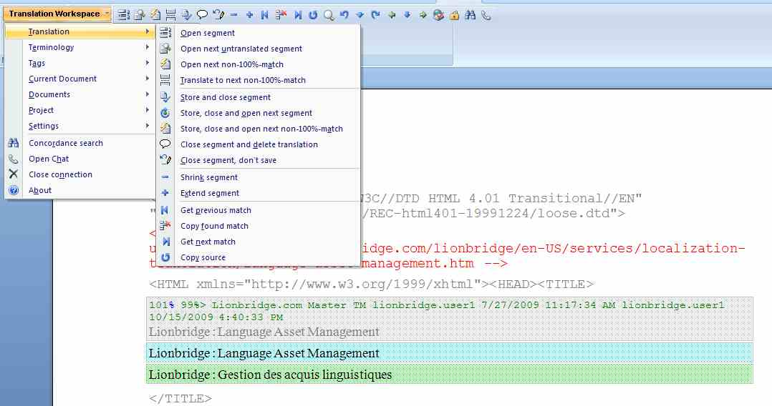Choose Translate to next non-100%-match
The height and width of the screenshot is (406, 772).
click(259, 80)
